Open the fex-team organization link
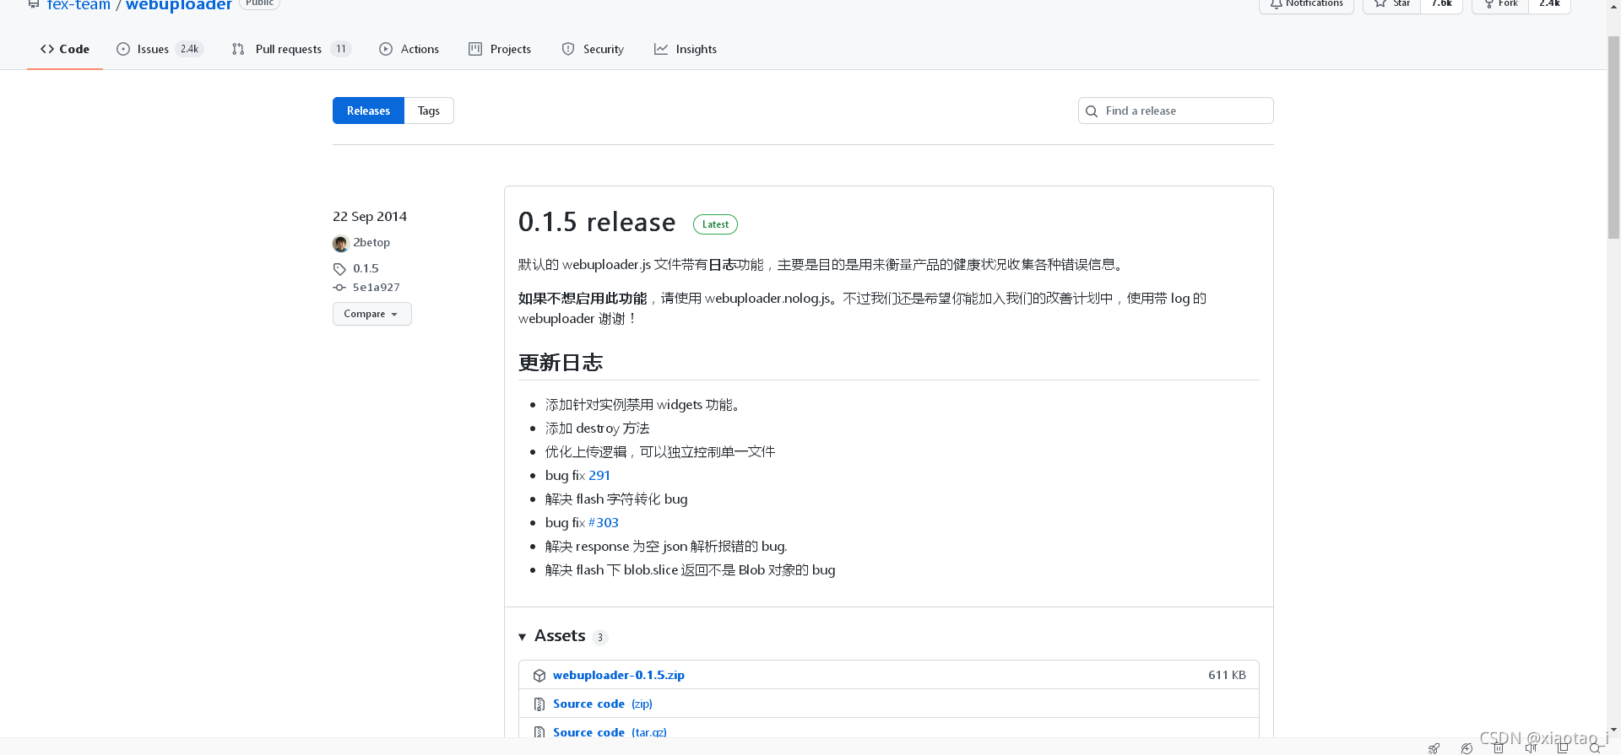The image size is (1621, 755). coord(79,5)
